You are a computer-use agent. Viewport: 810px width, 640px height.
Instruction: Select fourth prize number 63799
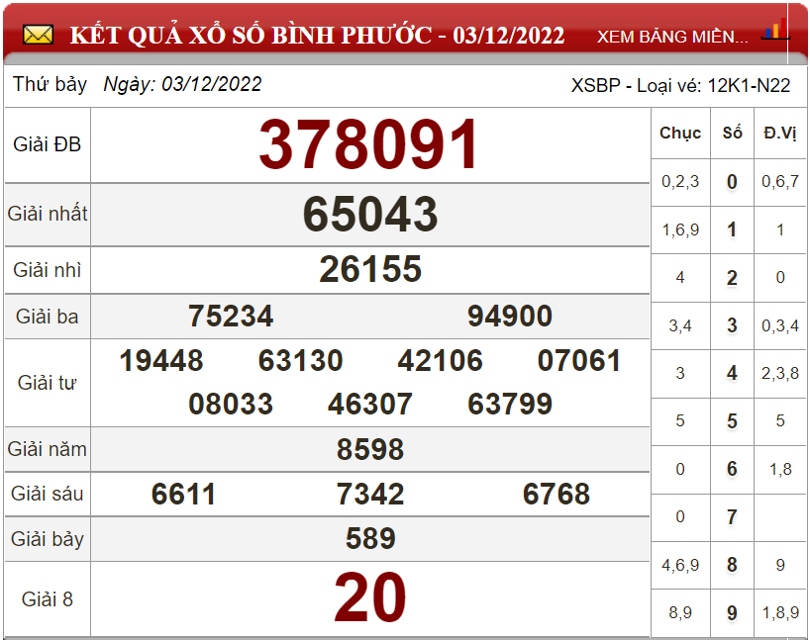(510, 404)
